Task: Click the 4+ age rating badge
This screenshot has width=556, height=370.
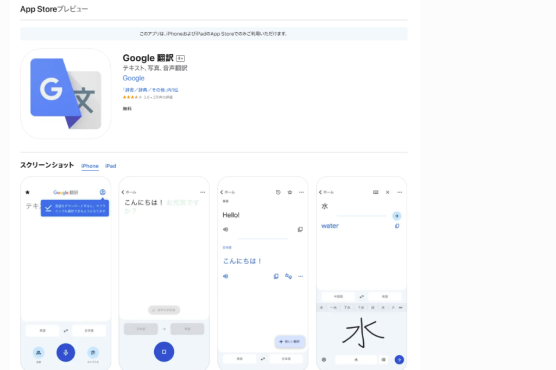Action: pos(180,59)
